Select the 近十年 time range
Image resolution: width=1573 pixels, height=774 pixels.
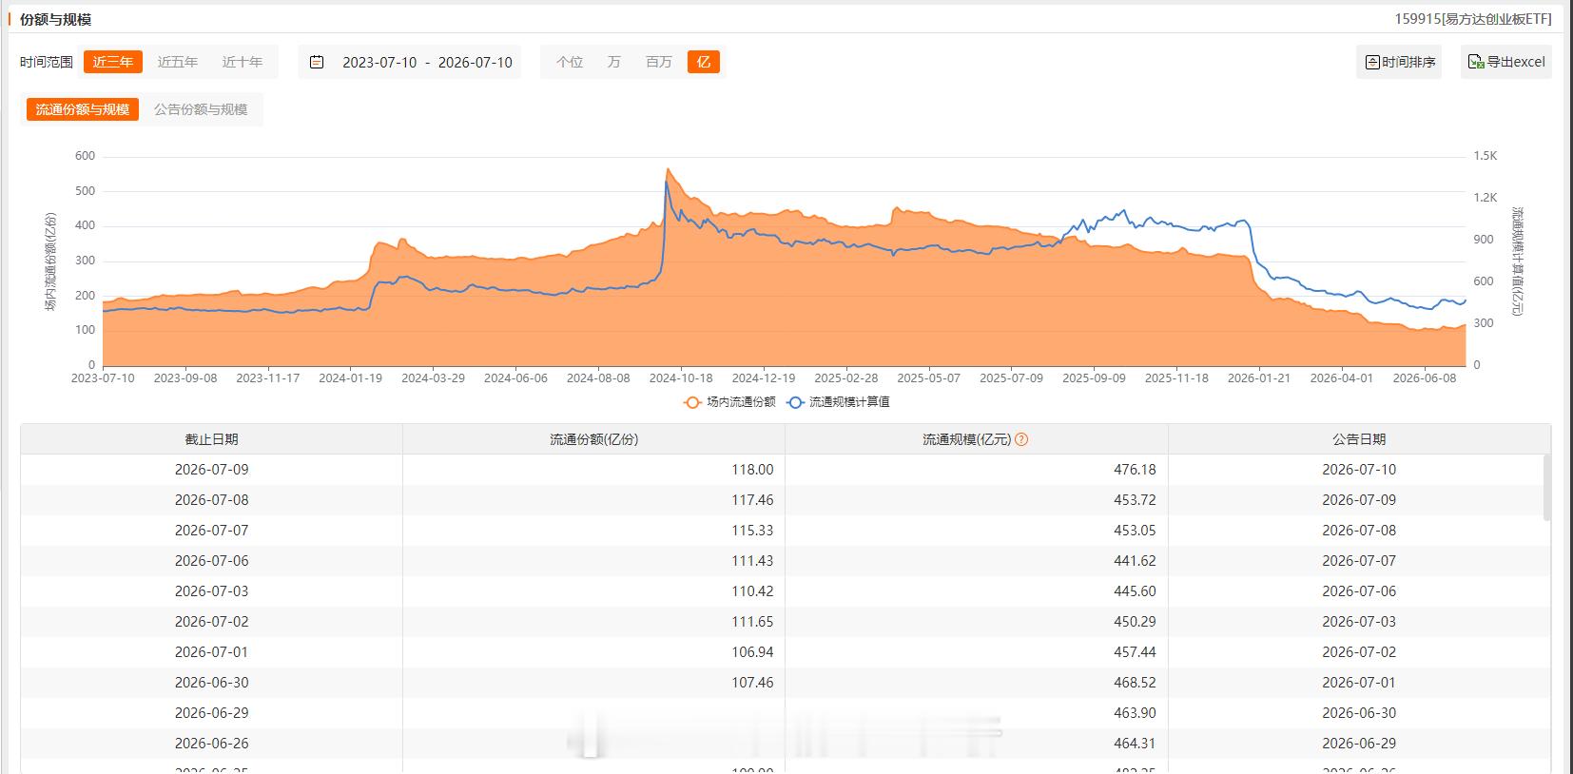[x=243, y=62]
